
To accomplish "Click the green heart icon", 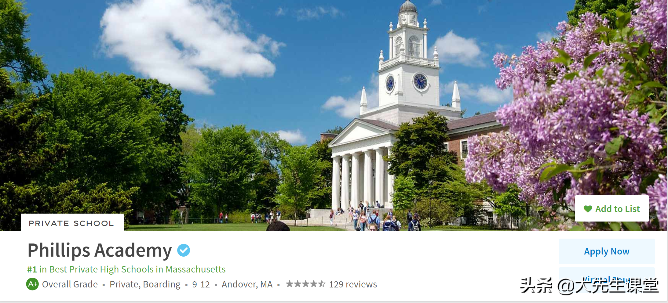I will [588, 209].
